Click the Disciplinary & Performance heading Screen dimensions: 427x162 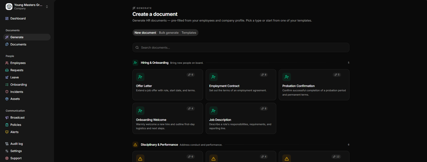click(159, 145)
